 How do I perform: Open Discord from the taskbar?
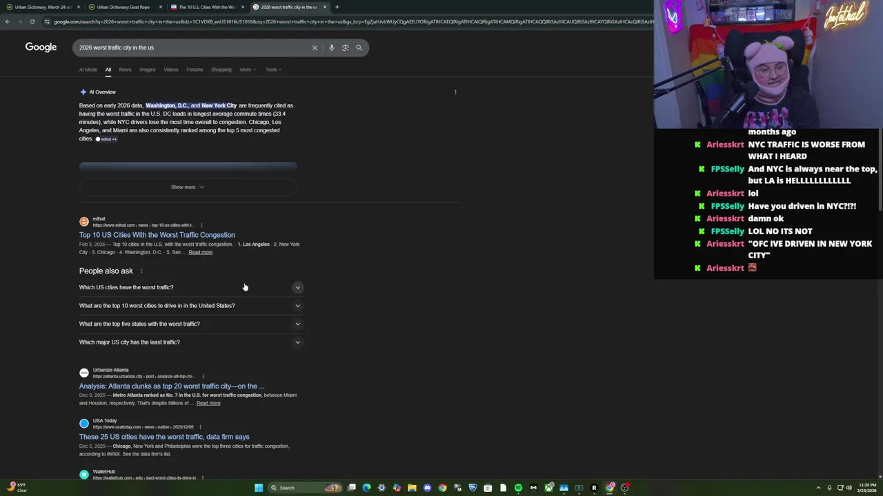click(427, 488)
